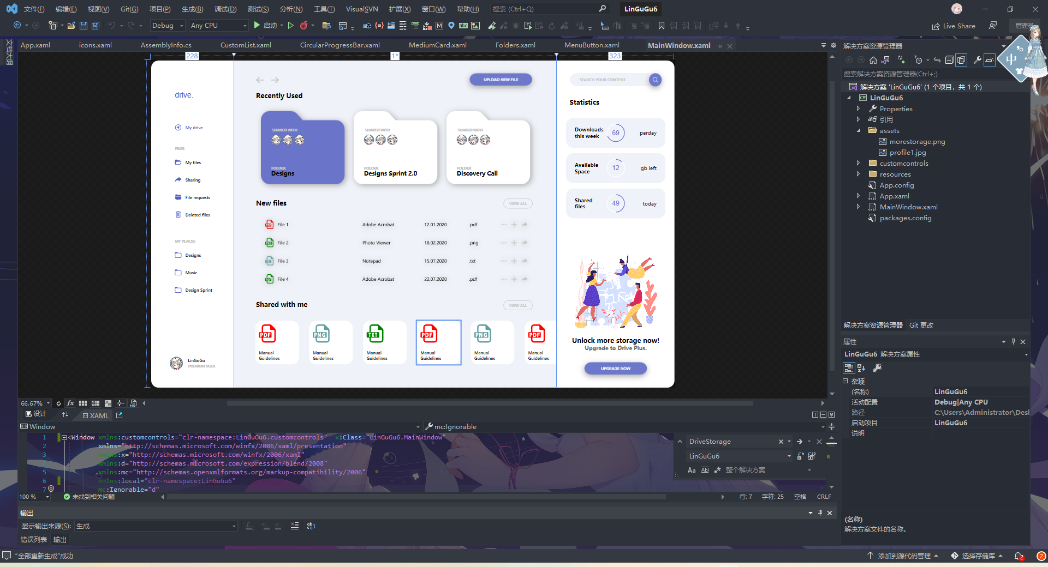Expand the resources folder node
The height and width of the screenshot is (567, 1048).
click(x=858, y=174)
